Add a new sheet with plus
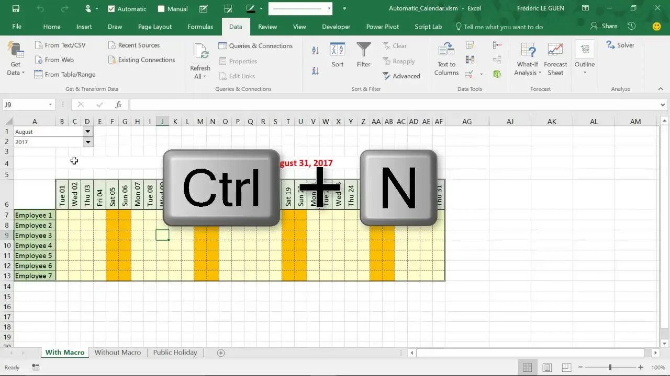Viewport: 670px width, 376px height. [x=221, y=352]
